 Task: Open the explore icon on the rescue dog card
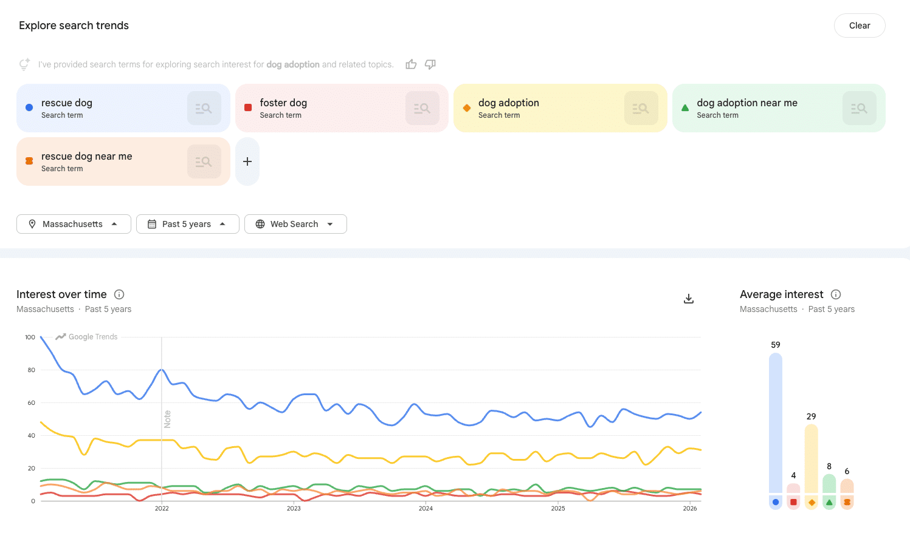click(x=204, y=107)
